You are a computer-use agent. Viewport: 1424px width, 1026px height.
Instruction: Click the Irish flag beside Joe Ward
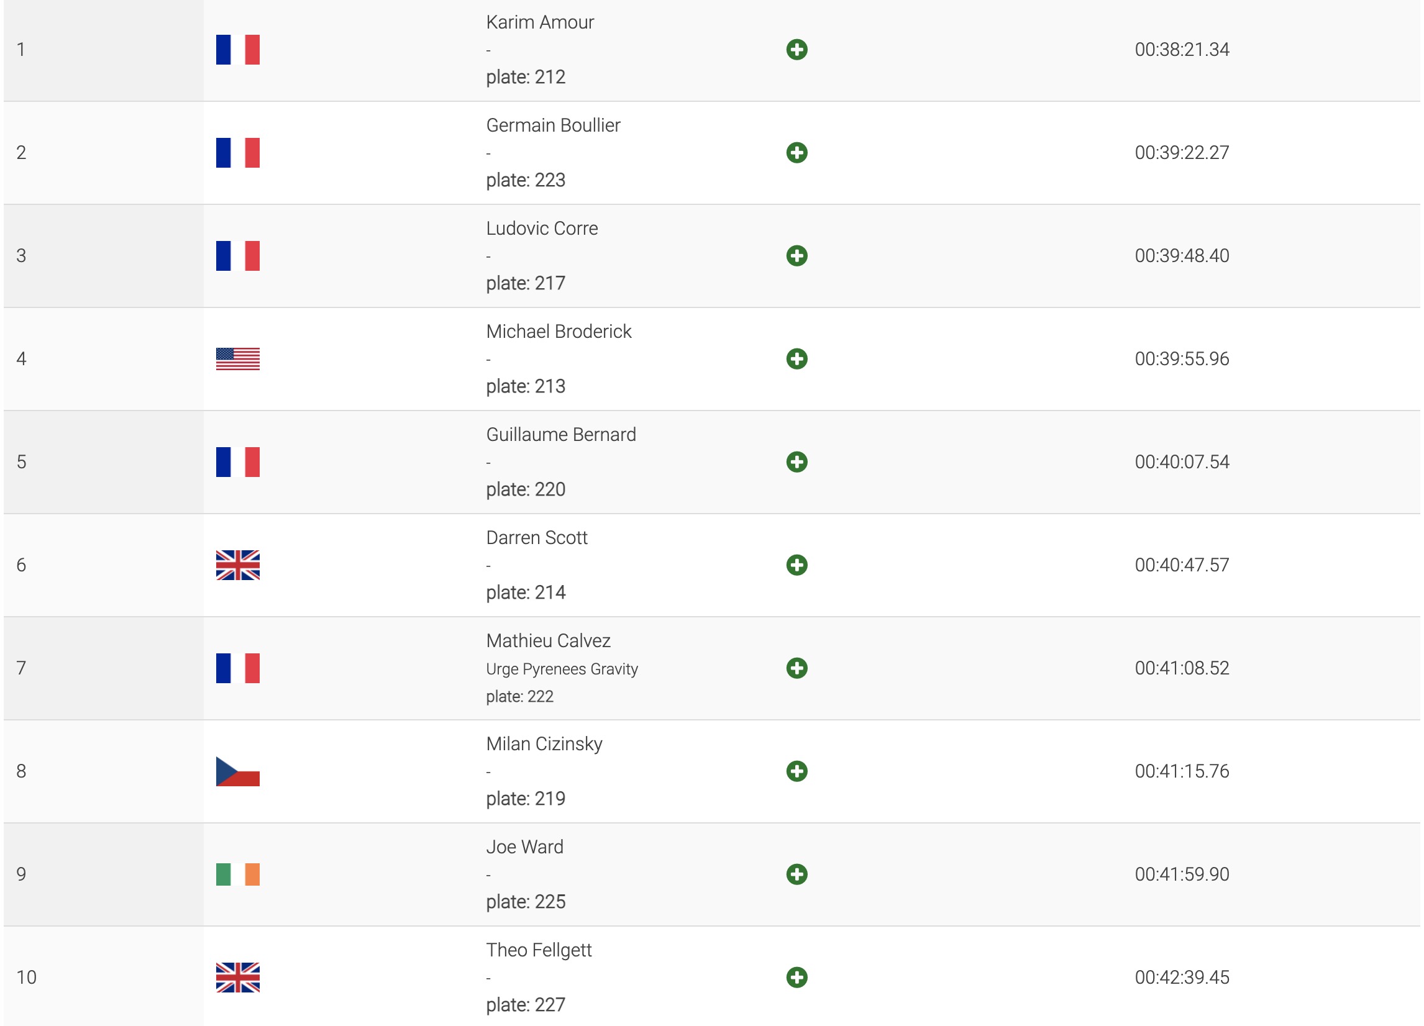click(237, 874)
